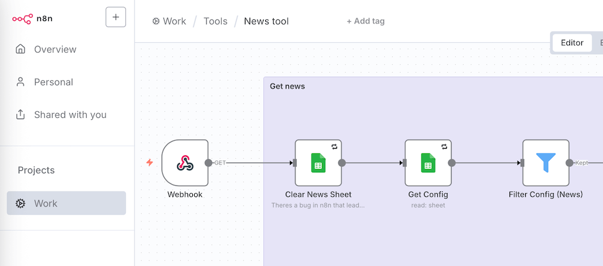Go to the Personal section

pos(53,82)
